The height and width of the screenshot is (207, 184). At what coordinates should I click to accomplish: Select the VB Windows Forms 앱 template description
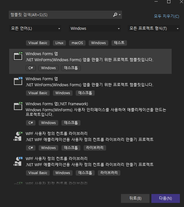(x=89, y=85)
